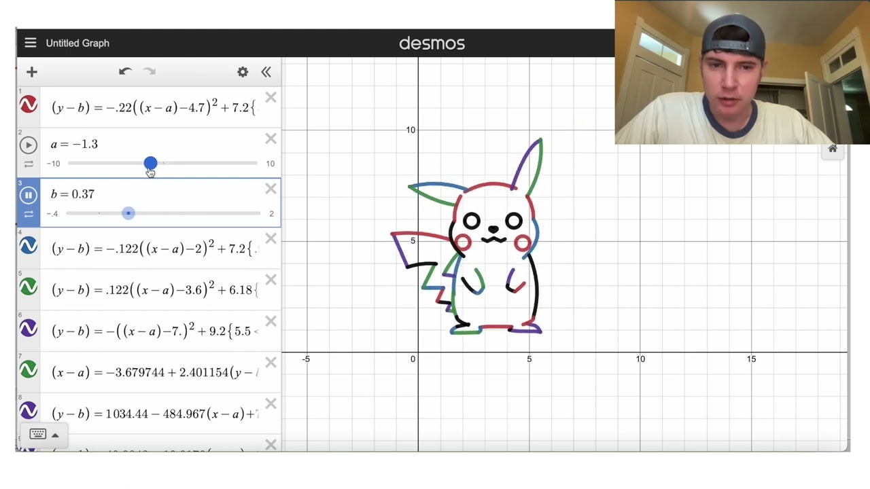Click the drawn Pikachu's left eye
870x489 pixels.
(x=472, y=221)
